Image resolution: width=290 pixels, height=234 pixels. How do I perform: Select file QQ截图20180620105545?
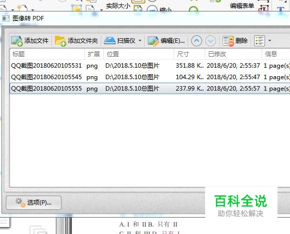click(x=46, y=77)
